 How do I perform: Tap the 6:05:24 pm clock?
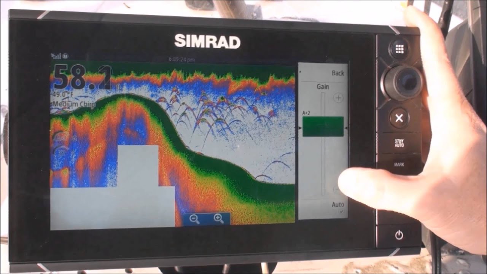[181, 59]
